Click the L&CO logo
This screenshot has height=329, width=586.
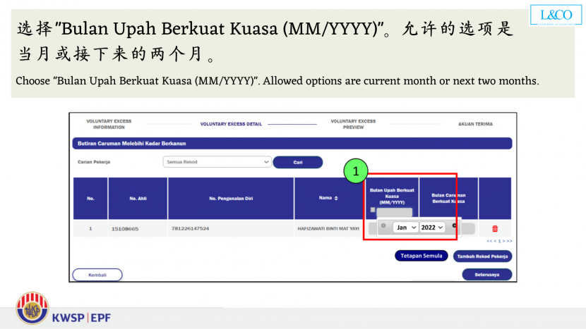(555, 15)
